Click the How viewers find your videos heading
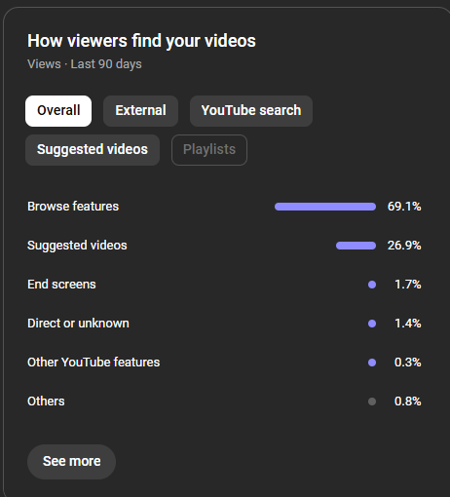 click(141, 41)
